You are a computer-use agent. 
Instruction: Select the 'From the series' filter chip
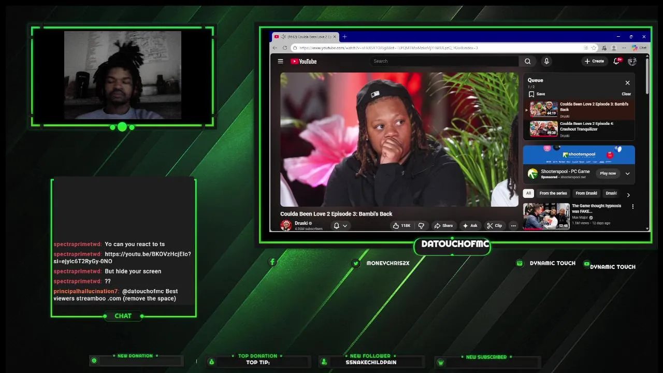pyautogui.click(x=553, y=193)
